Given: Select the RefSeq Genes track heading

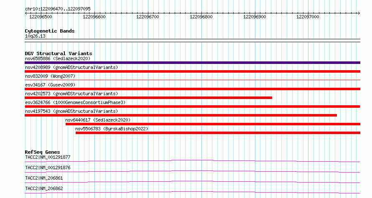Looking at the screenshot, I should pyautogui.click(x=42, y=152).
